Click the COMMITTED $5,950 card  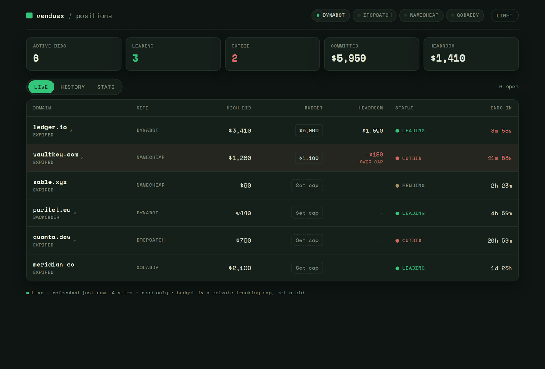372,54
